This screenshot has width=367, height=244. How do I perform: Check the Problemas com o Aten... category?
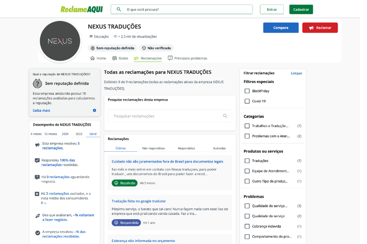(x=247, y=136)
